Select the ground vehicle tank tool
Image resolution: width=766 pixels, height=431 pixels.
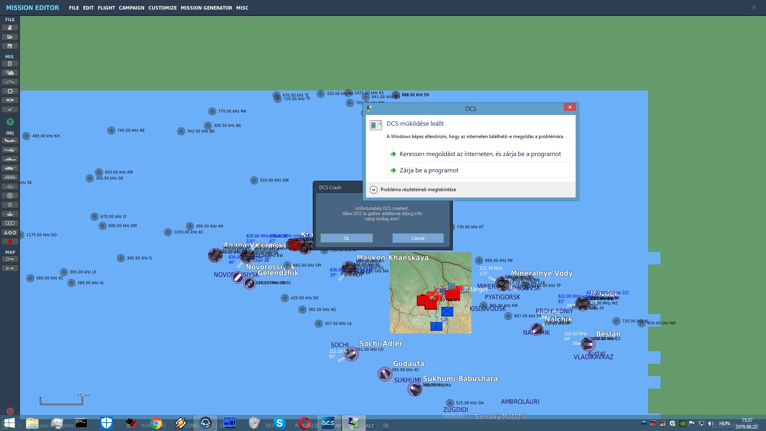pos(10,168)
